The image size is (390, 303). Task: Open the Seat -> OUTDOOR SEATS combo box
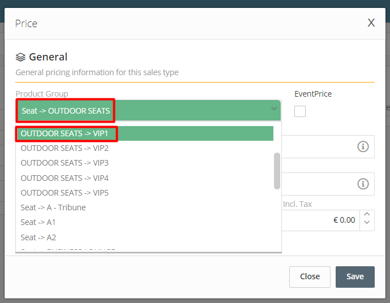point(148,111)
